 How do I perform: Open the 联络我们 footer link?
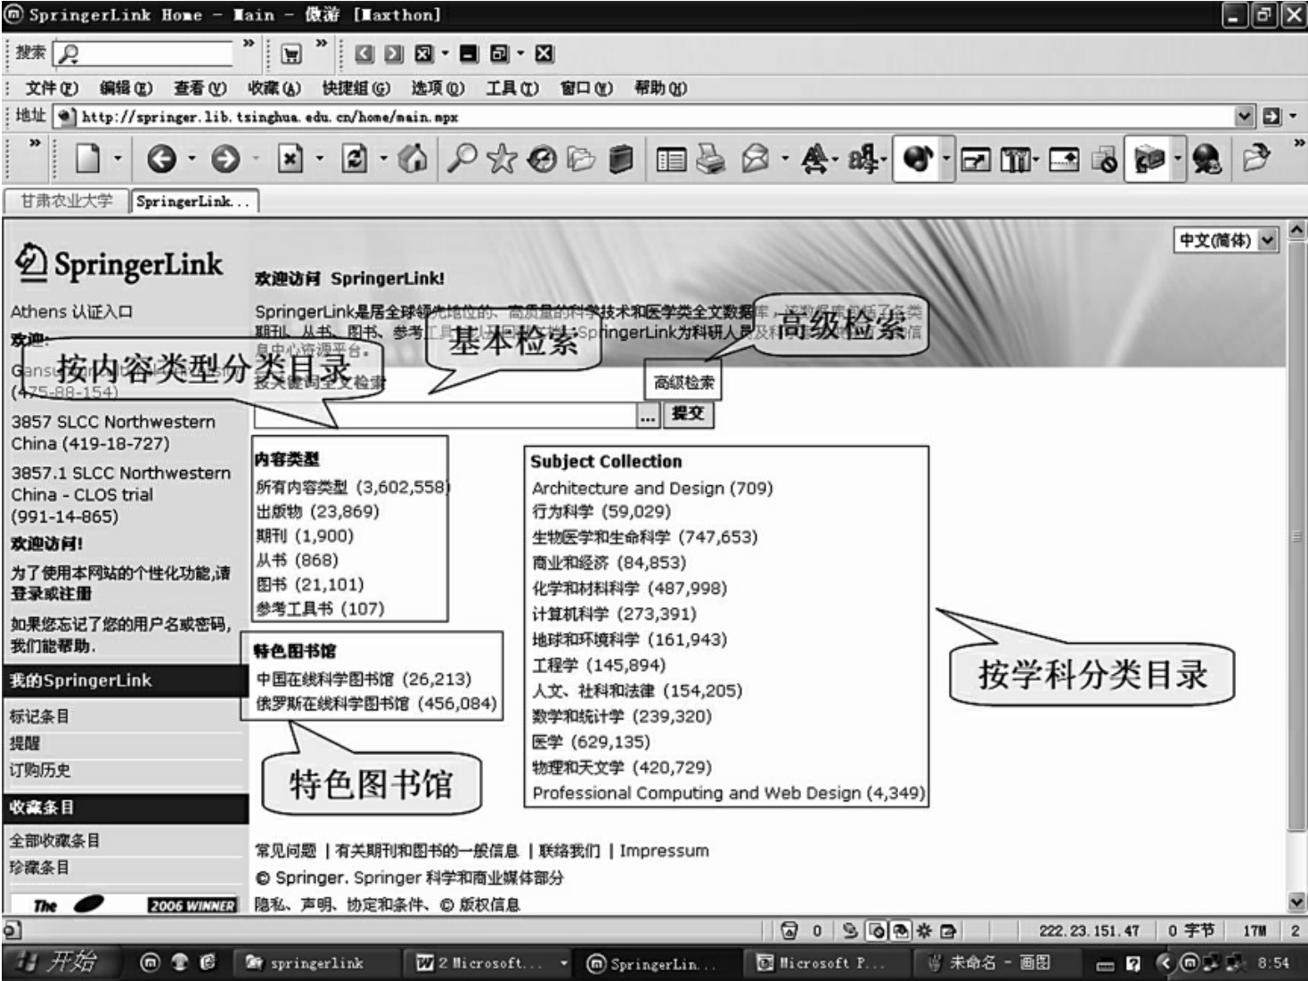569,851
